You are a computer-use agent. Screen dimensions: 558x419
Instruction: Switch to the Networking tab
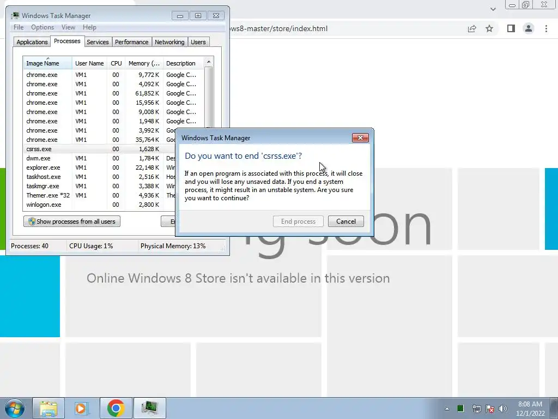(x=169, y=42)
